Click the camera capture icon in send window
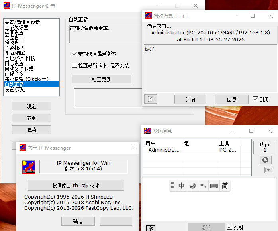 [151, 228]
